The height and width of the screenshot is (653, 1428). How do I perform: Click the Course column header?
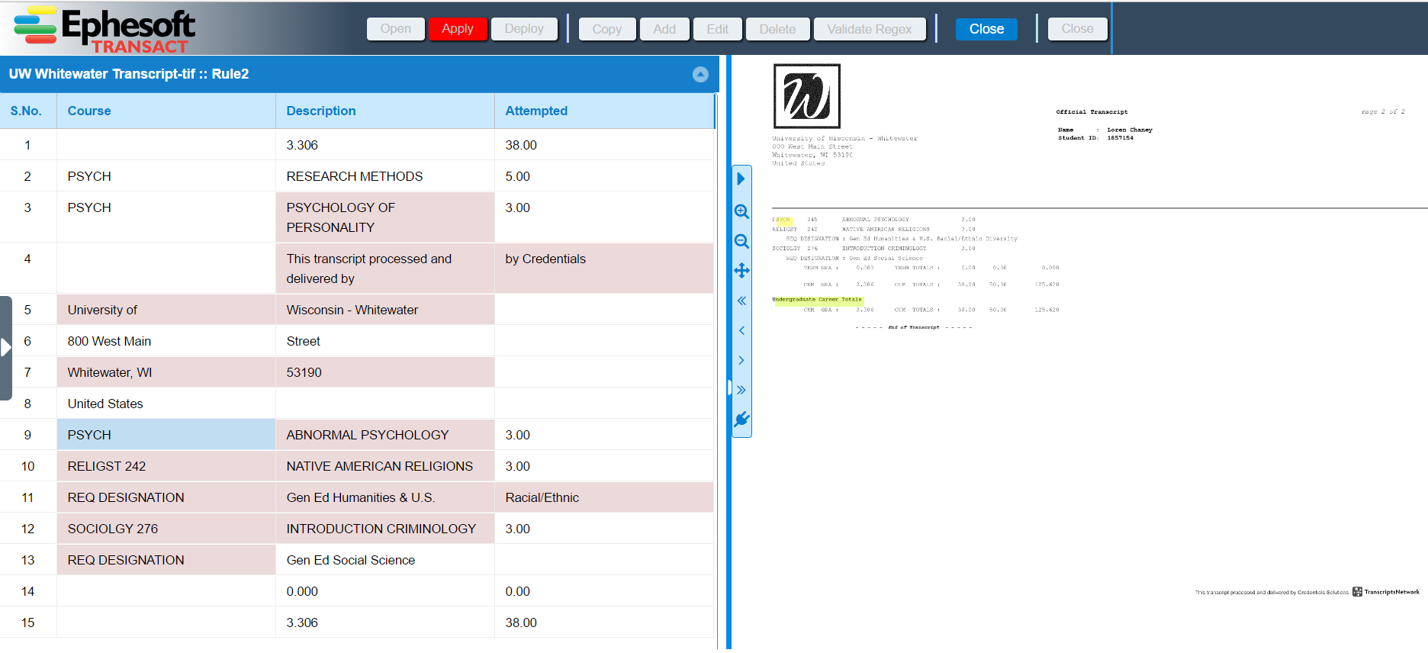(166, 111)
